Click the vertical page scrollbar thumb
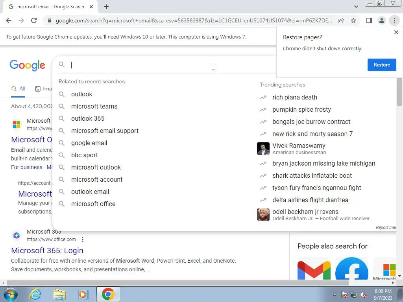This screenshot has height=302, width=403. pos(399,92)
